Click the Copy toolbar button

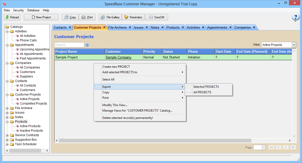(x=70, y=17)
